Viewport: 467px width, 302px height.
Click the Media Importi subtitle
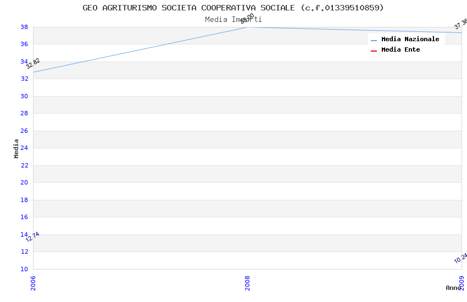coord(233,20)
